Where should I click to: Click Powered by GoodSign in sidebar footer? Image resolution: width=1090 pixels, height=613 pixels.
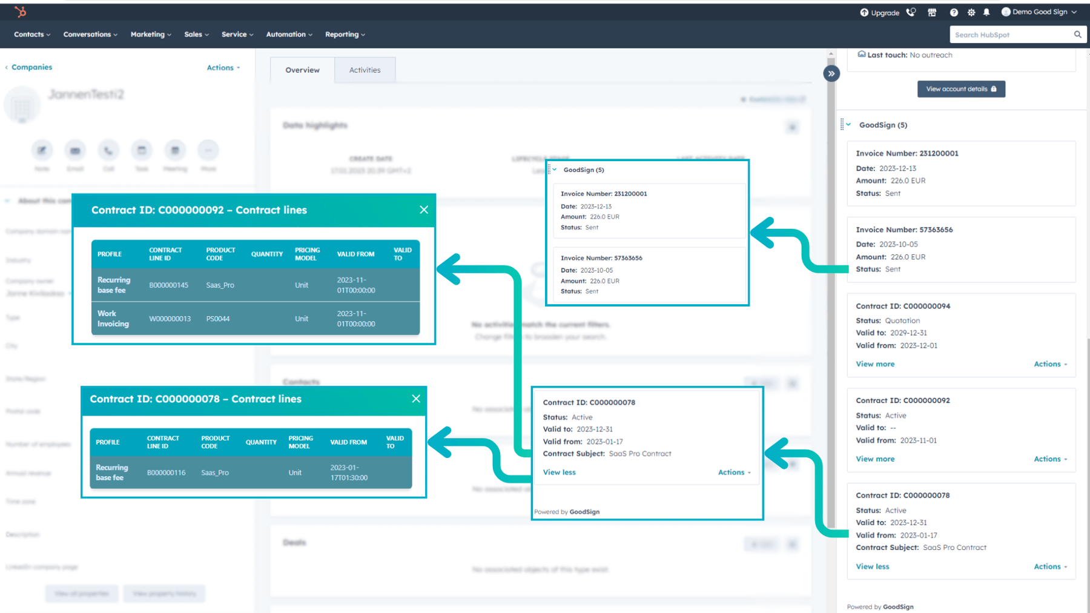880,606
